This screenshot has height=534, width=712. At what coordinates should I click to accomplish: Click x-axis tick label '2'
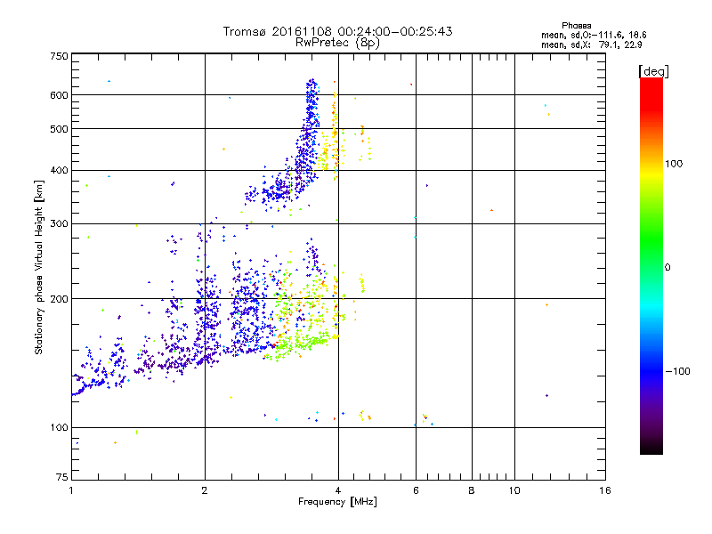(x=205, y=490)
